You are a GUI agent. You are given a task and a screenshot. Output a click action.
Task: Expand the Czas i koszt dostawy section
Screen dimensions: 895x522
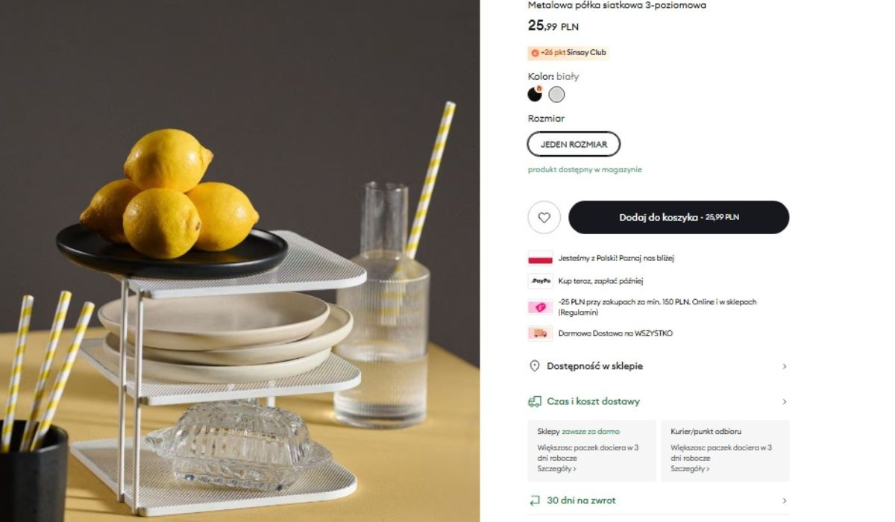click(784, 401)
